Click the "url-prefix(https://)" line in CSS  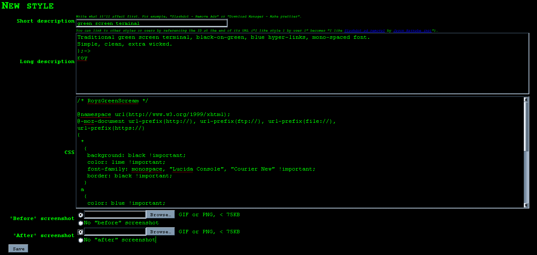click(x=111, y=128)
